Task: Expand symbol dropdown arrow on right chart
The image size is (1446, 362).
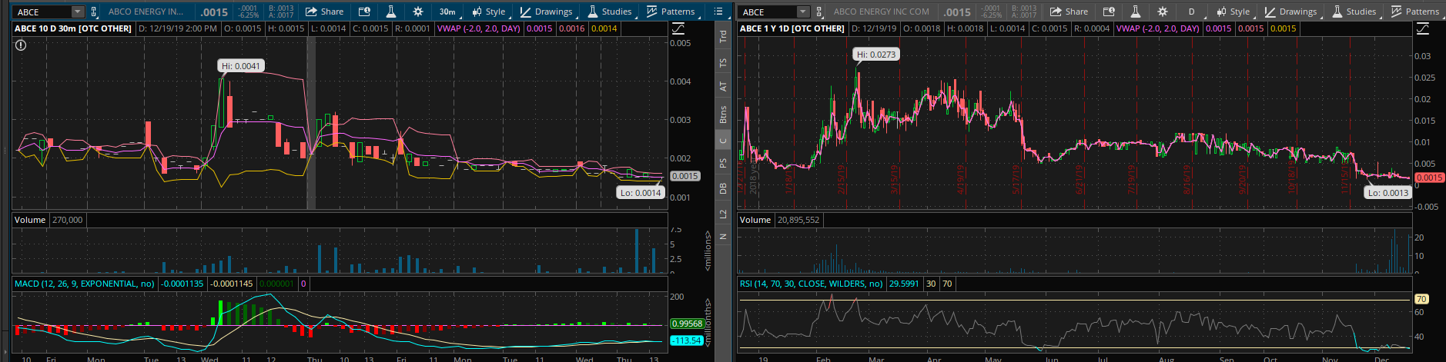Action: click(803, 12)
